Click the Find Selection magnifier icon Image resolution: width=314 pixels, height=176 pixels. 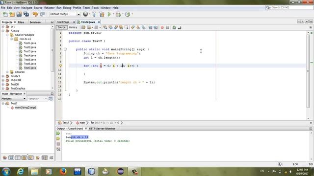pyautogui.click(x=105, y=27)
